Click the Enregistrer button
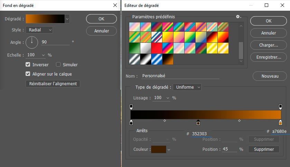Viewport: 290px width, 167px height. coord(269,57)
